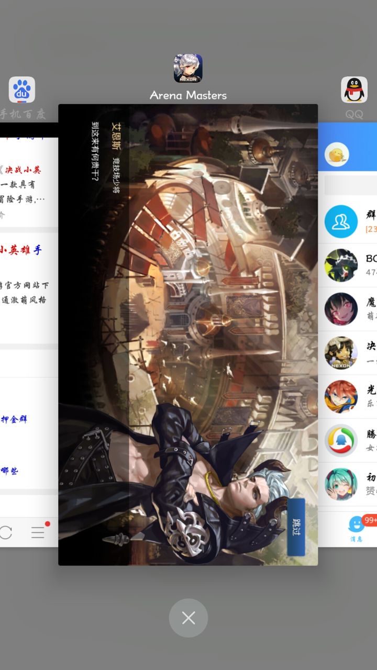Viewport: 377px width, 670px height.
Task: Open QQ chat with black-green character avatar
Action: pos(341,265)
